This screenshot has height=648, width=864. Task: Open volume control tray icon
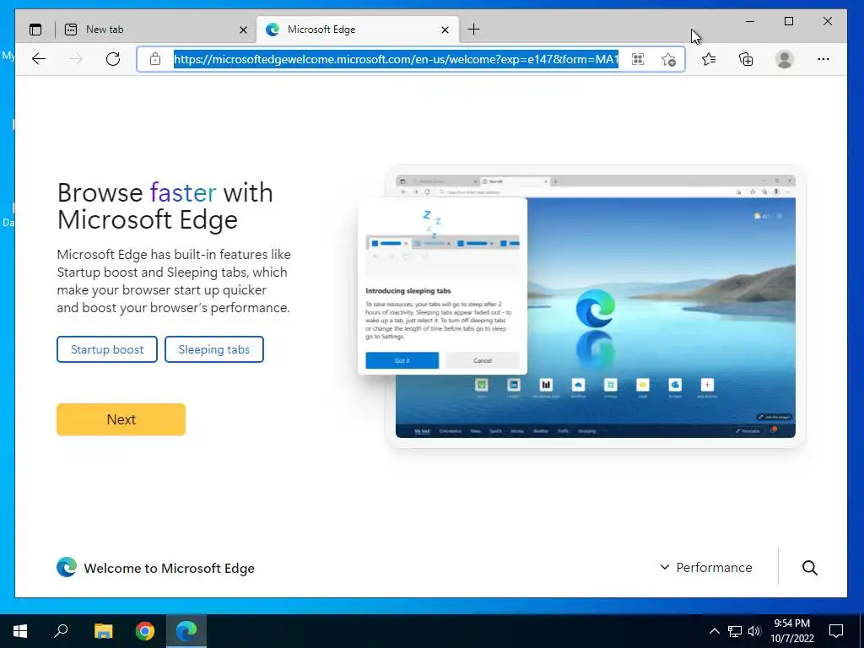point(754,631)
